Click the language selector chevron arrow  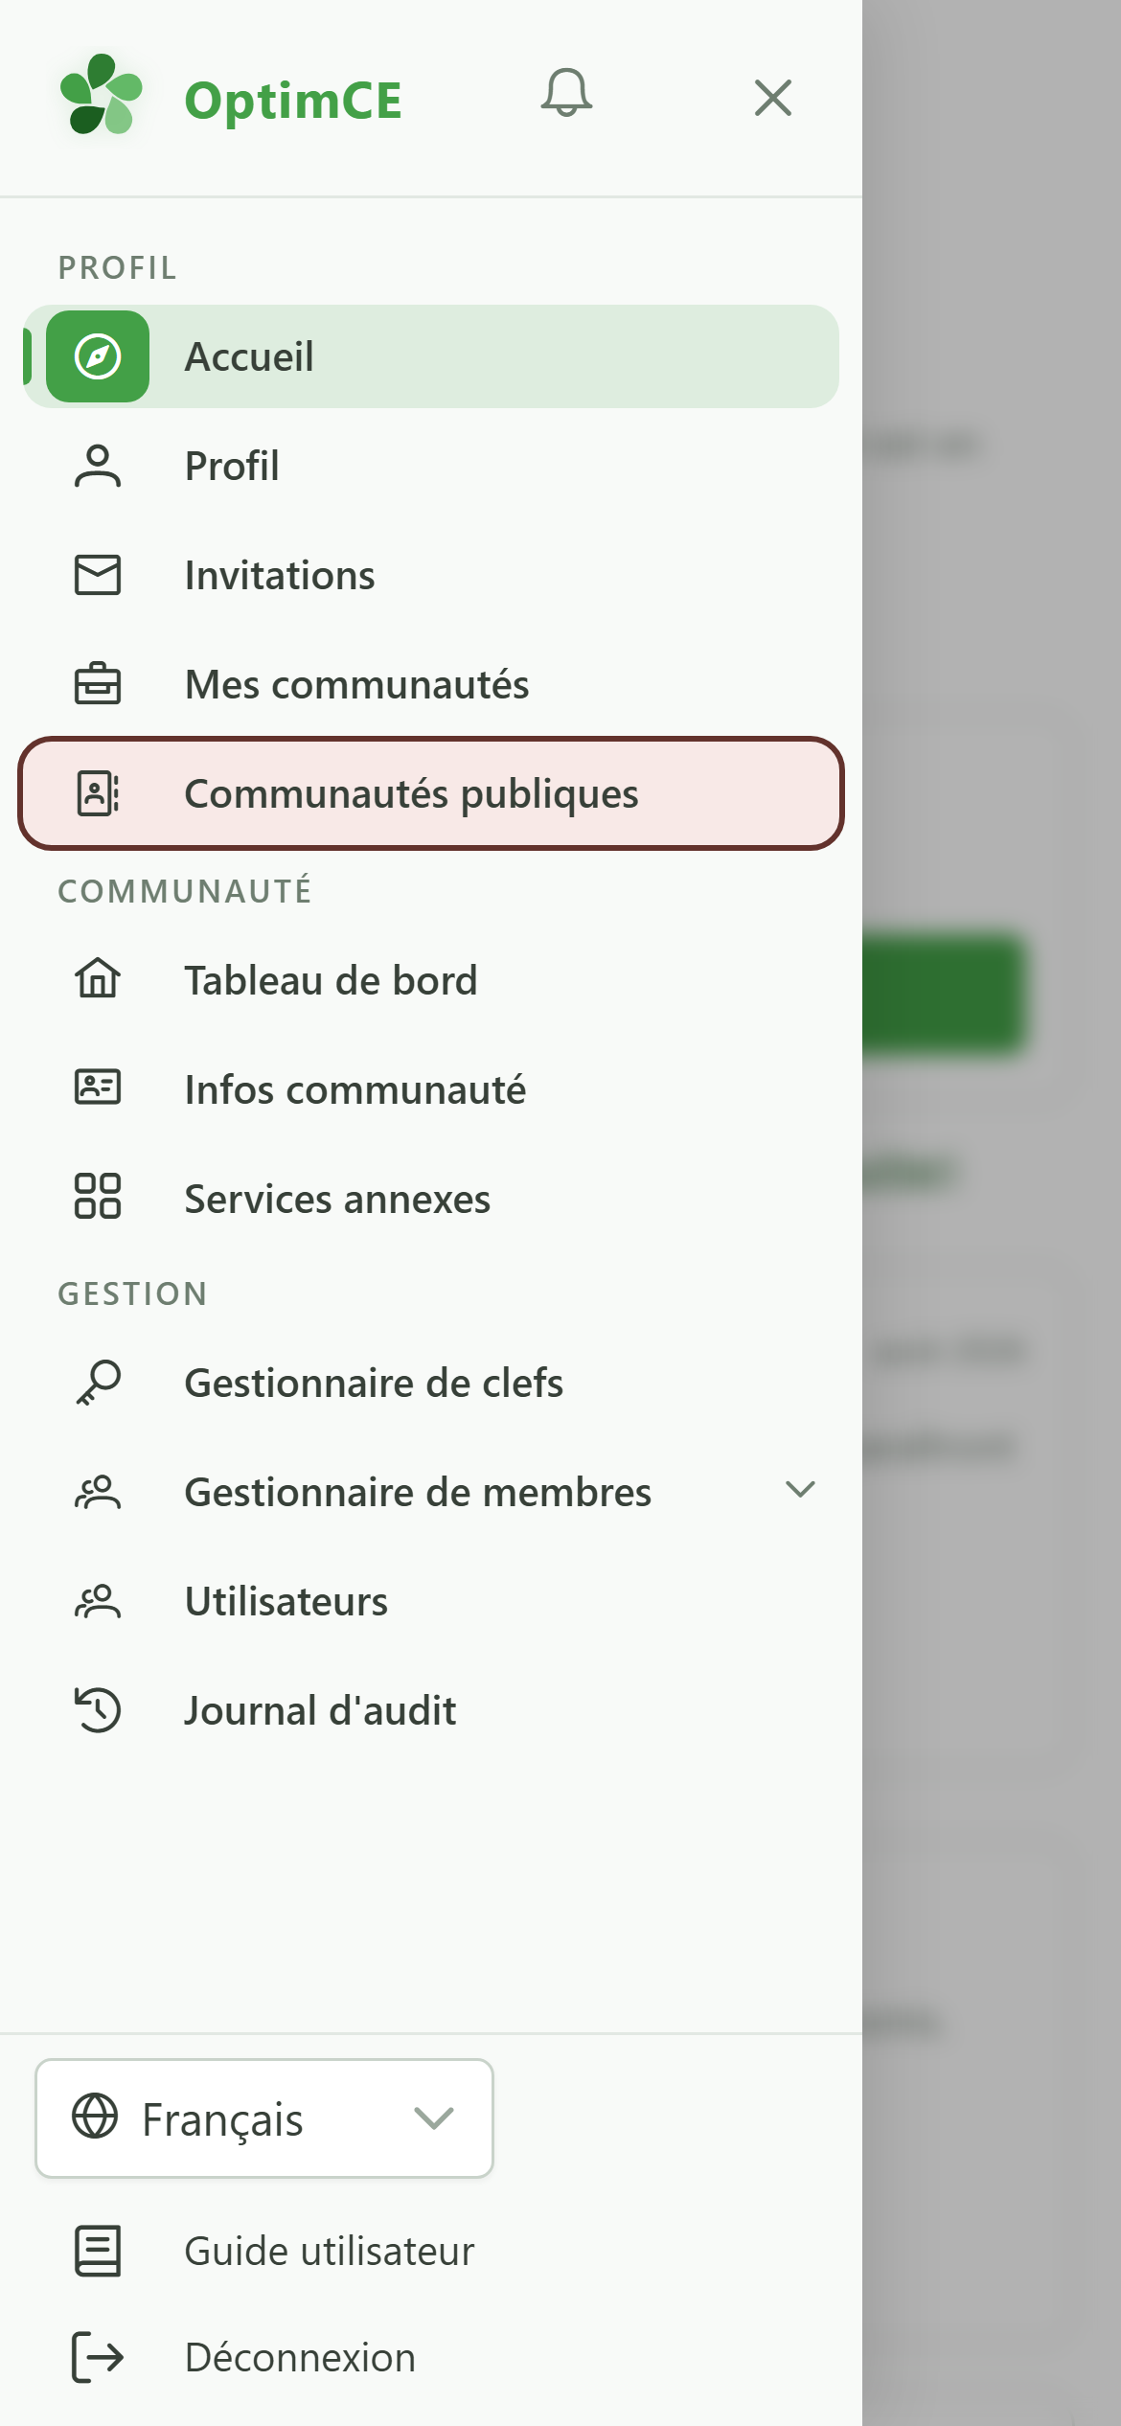click(434, 2118)
